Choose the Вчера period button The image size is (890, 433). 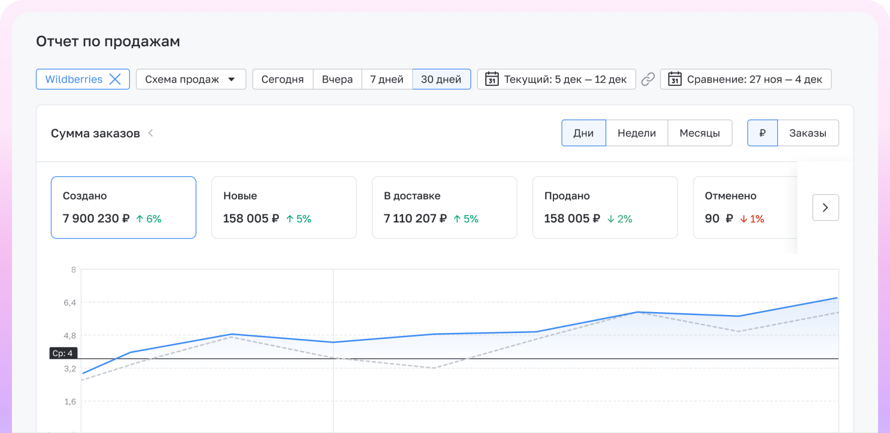[x=337, y=79]
